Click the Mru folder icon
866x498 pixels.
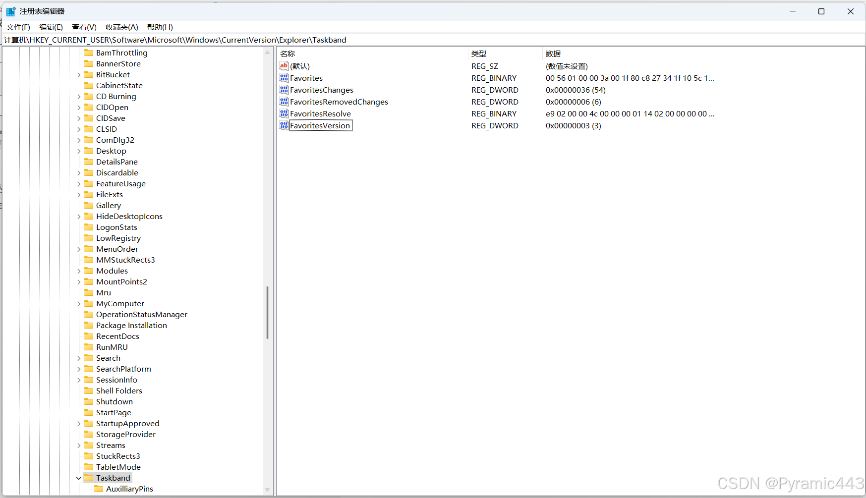pos(89,292)
